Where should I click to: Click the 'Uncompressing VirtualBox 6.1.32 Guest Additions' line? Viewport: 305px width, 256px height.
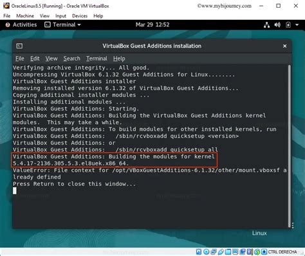[x=124, y=75]
